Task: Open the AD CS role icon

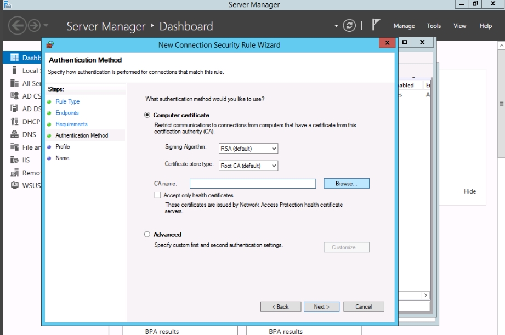Action: click(14, 96)
